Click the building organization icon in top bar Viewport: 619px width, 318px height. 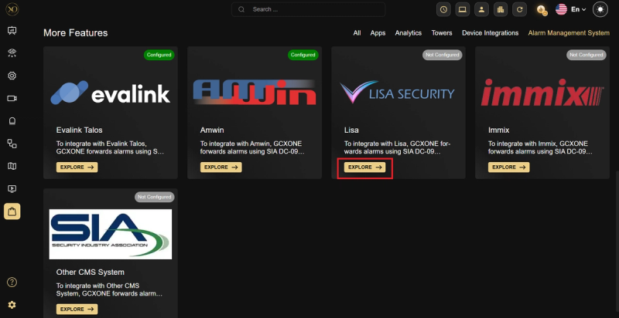click(x=501, y=9)
